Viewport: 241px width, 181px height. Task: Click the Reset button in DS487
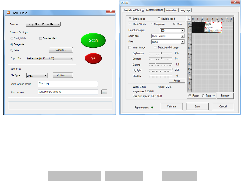pos(177,81)
